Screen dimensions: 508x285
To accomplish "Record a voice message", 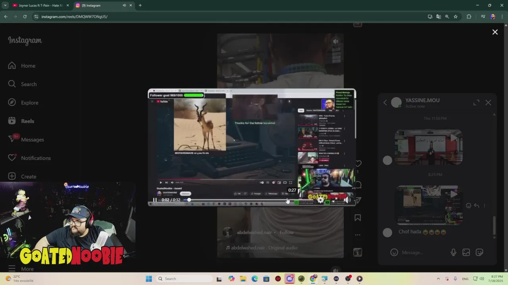I will [453, 252].
